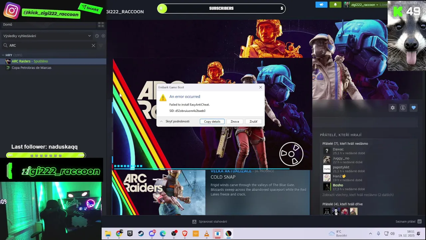
Task: Click Copy details button in error dialog
Action: pos(212,122)
